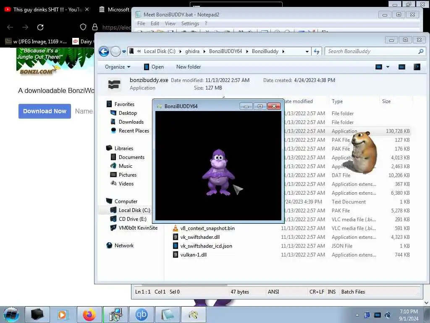Click the Windows Start orb
The width and height of the screenshot is (430, 323).
tap(11, 315)
